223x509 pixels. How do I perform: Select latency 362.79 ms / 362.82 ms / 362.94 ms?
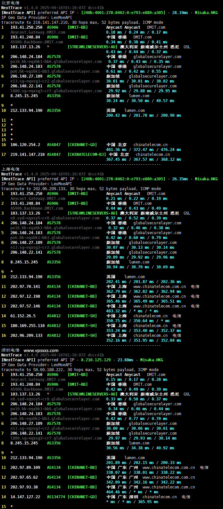click(x=144, y=292)
